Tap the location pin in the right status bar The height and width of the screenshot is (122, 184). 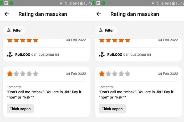(154, 3)
